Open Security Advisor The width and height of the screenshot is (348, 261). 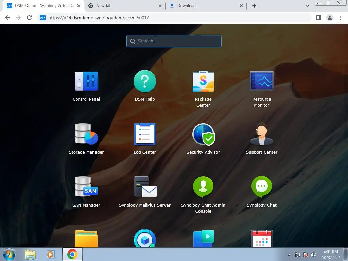point(203,134)
